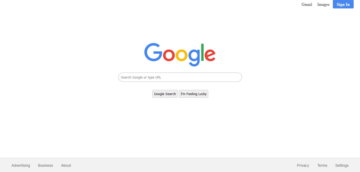Viewport: 360px width, 172px height.
Task: Click the I'm Feeling Lucky button
Action: click(194, 94)
